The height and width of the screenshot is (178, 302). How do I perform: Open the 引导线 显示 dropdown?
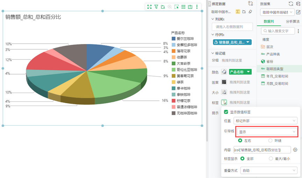click(x=267, y=132)
